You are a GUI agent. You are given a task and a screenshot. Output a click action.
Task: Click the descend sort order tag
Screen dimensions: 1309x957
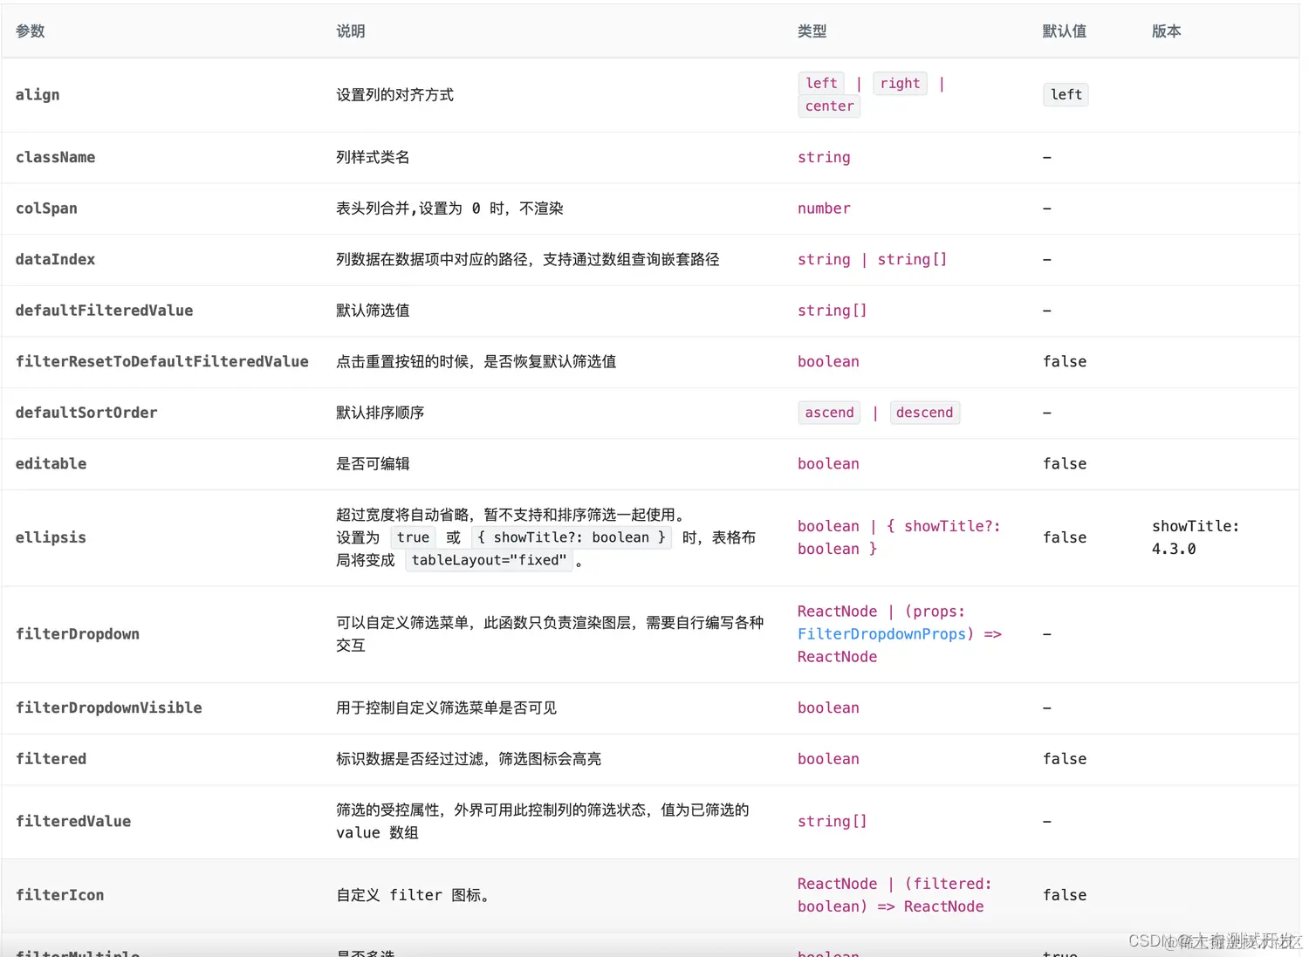point(925,412)
